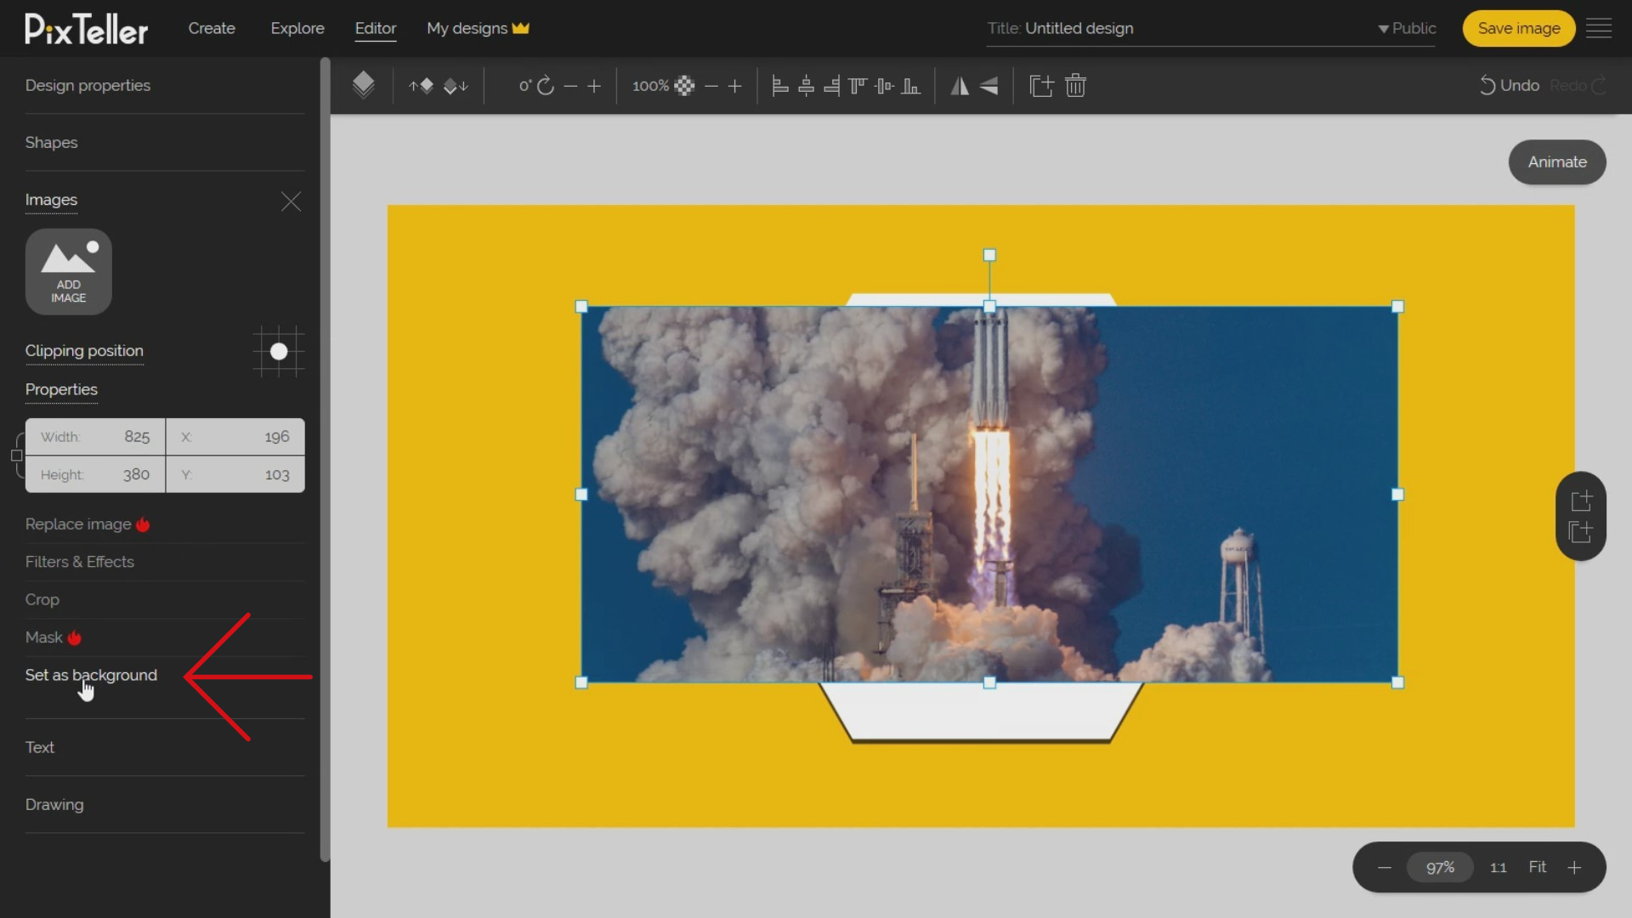This screenshot has width=1632, height=918.
Task: Click the rotation handle above image
Action: tap(989, 255)
